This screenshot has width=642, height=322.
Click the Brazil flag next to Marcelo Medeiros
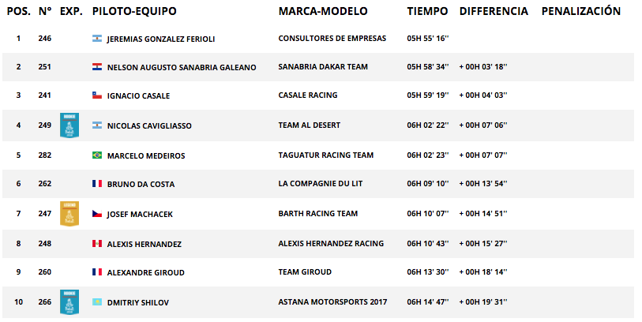tap(97, 155)
